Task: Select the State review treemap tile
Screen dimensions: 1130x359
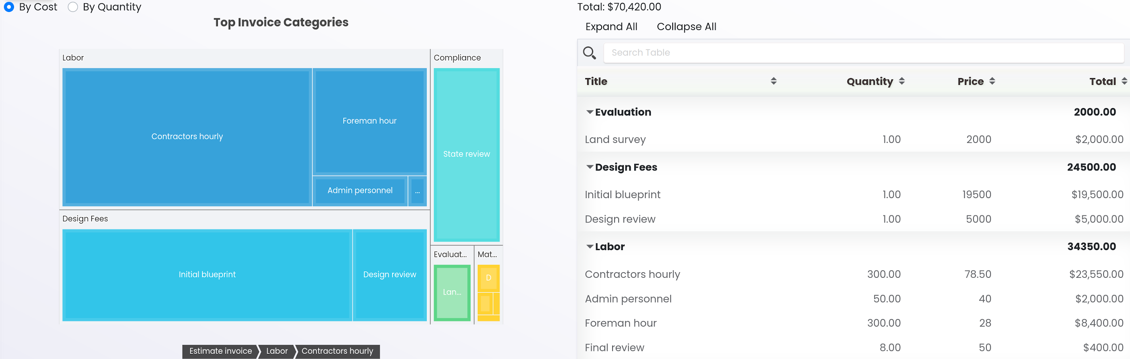Action: 466,154
